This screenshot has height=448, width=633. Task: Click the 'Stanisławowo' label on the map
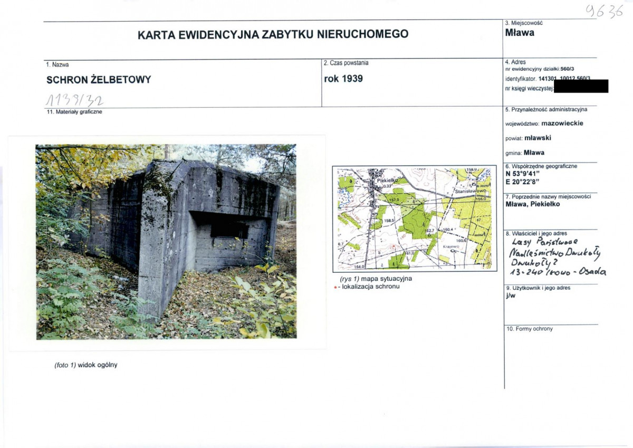point(470,190)
